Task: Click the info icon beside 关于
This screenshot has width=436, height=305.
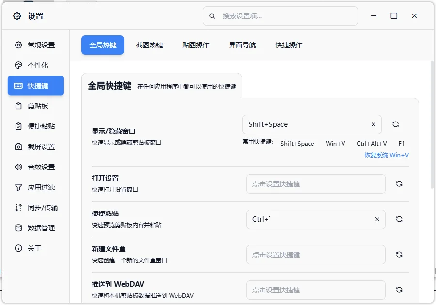Action: pyautogui.click(x=18, y=248)
